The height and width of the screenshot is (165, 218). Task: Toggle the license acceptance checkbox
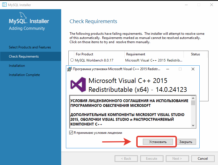coord(71,132)
